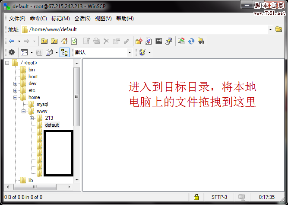This screenshot has height=205, width=288.
Task: Open the terminal console icon
Action: 159,41
